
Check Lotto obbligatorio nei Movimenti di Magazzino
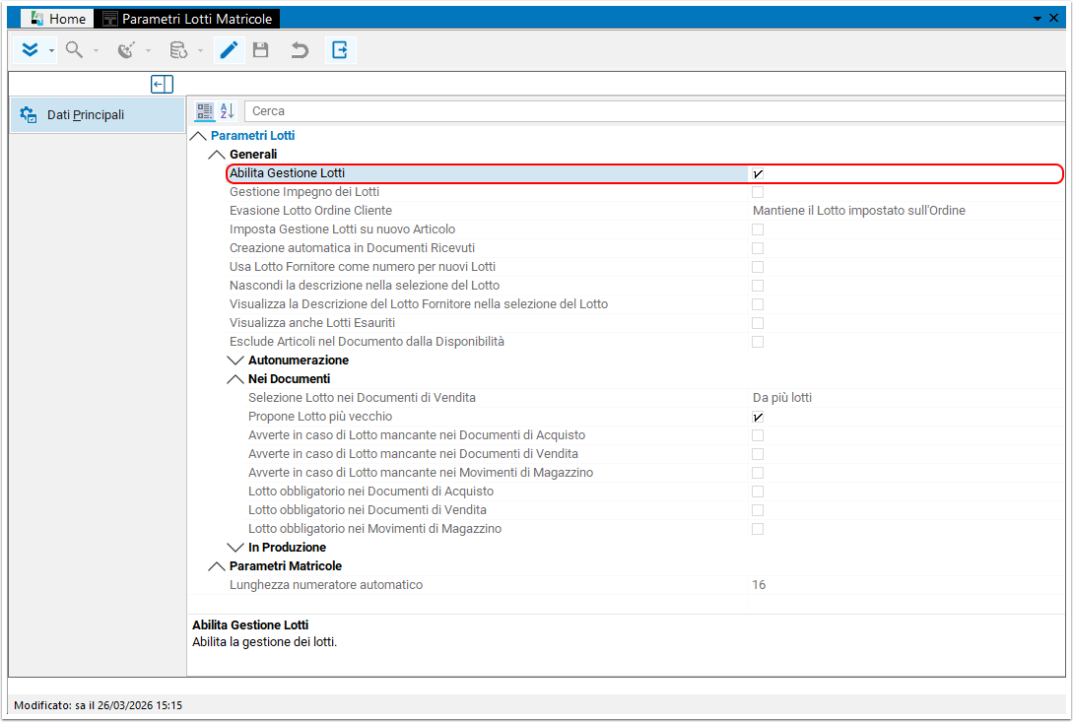(x=758, y=529)
